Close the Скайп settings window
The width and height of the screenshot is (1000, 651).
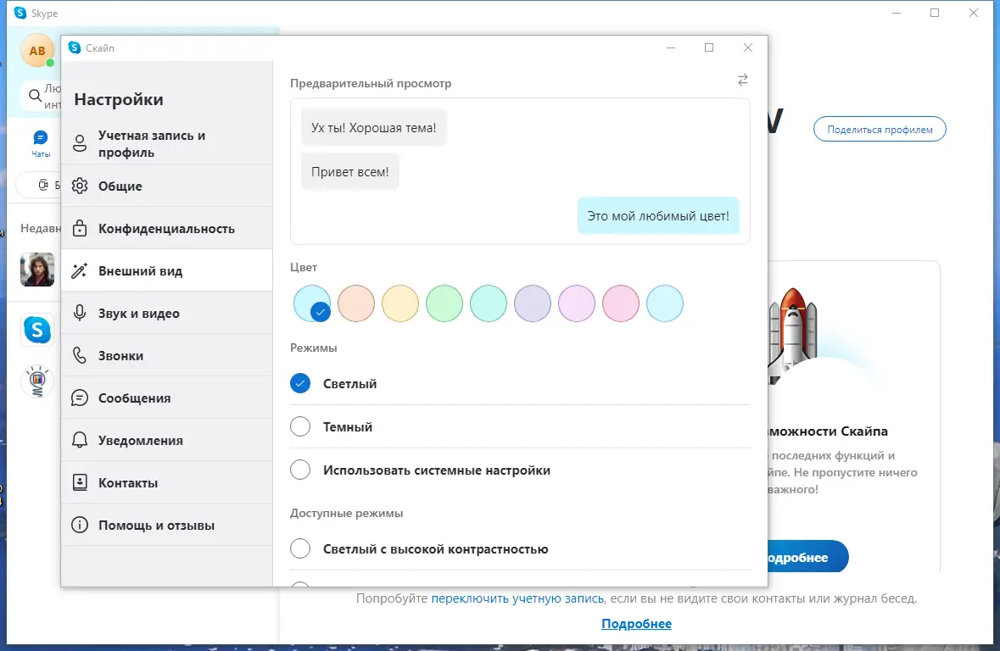(748, 47)
